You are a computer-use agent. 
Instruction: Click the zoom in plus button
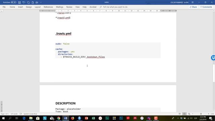(209, 114)
